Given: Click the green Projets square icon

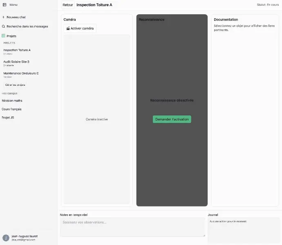Looking at the screenshot, I should tap(3, 36).
